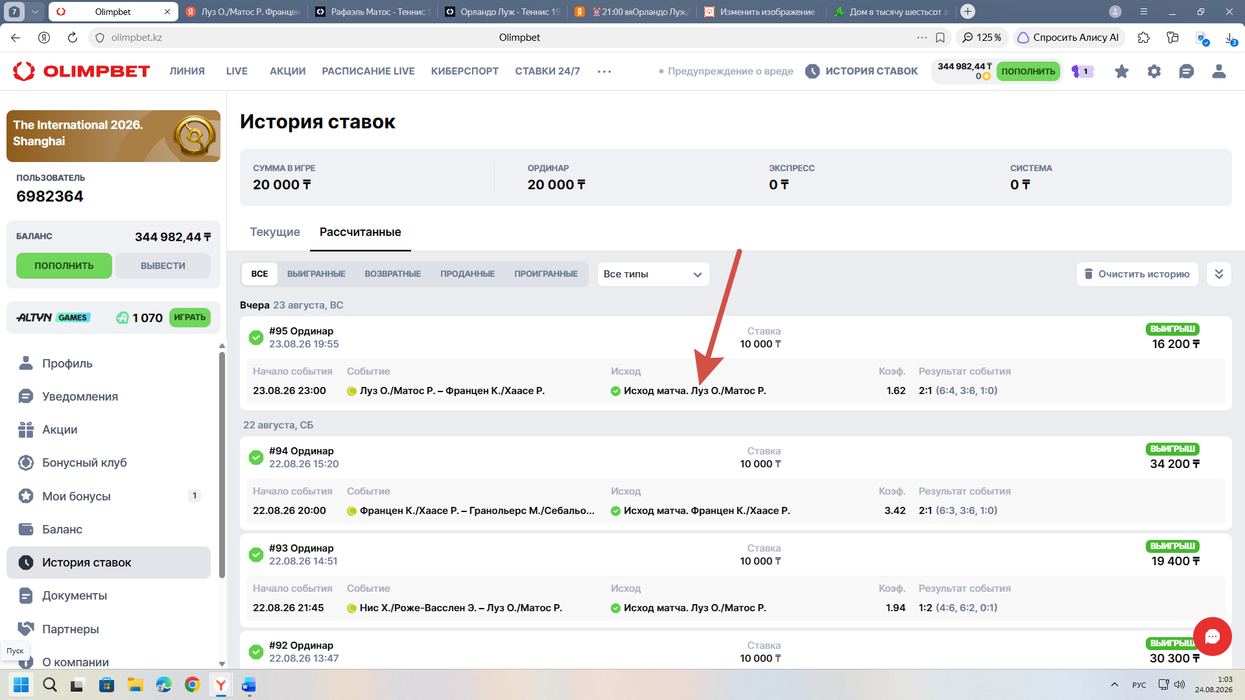1245x700 pixels.
Task: Expand all bets with the double-chevron button
Action: pyautogui.click(x=1218, y=274)
